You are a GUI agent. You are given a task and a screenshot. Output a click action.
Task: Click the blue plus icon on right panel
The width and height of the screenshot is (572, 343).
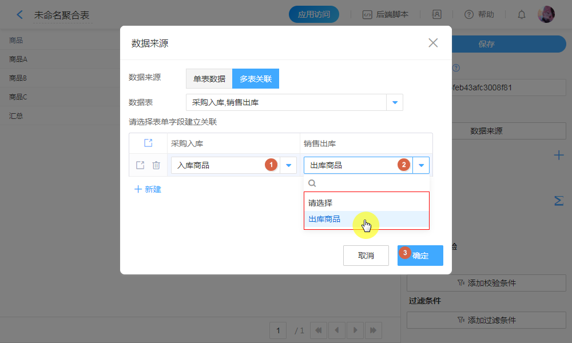point(559,155)
